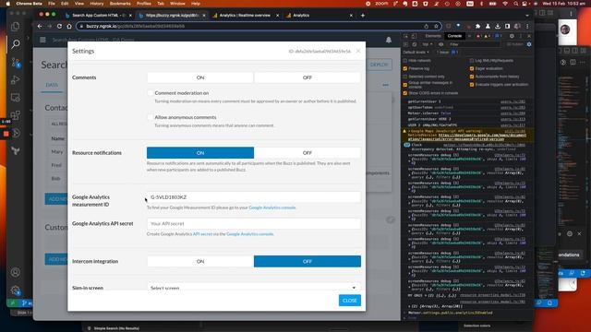The width and height of the screenshot is (591, 332).
Task: Open the Default levels dropdown
Action: (x=416, y=53)
